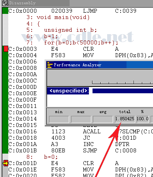Click the source line 8 b=0 statement
Screen dimensions: 153x177
tap(42, 157)
